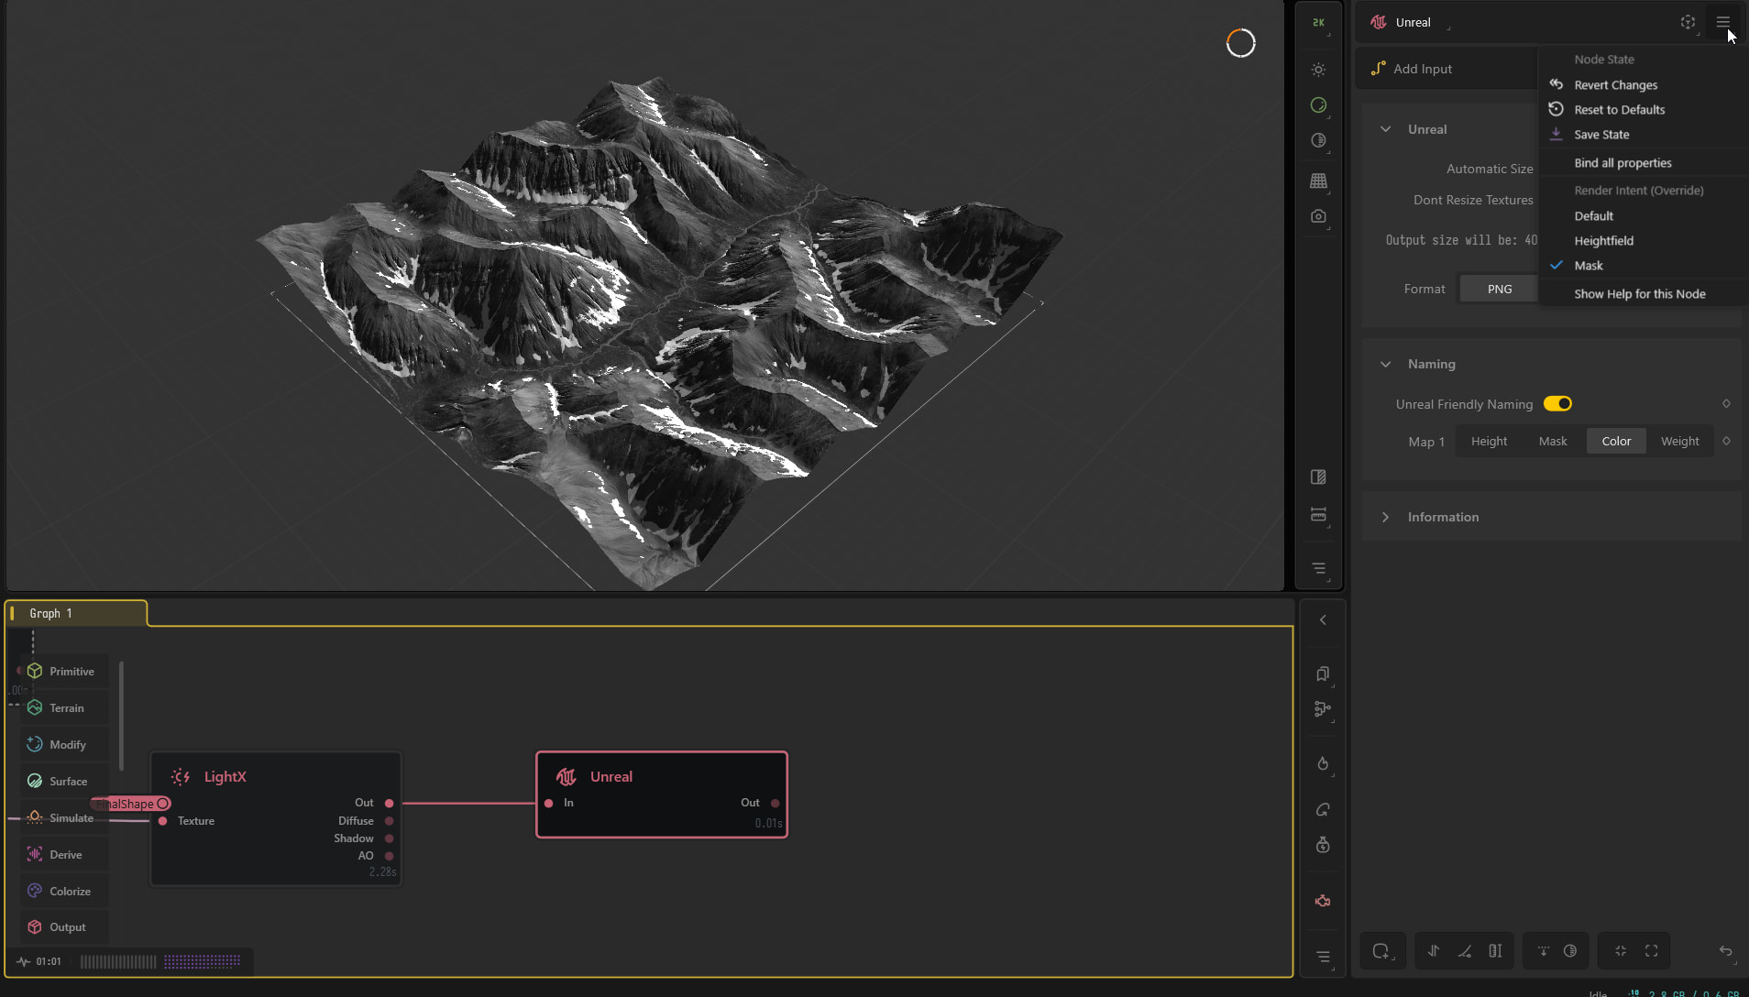Select Heightfield render intent

[1603, 241]
